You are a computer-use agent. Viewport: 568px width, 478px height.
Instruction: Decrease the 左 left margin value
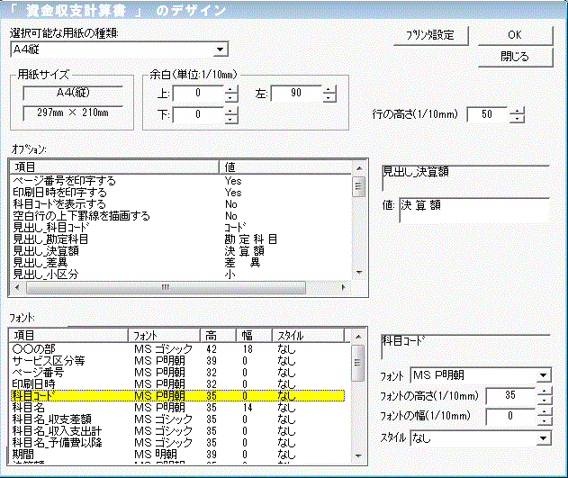[x=329, y=98]
